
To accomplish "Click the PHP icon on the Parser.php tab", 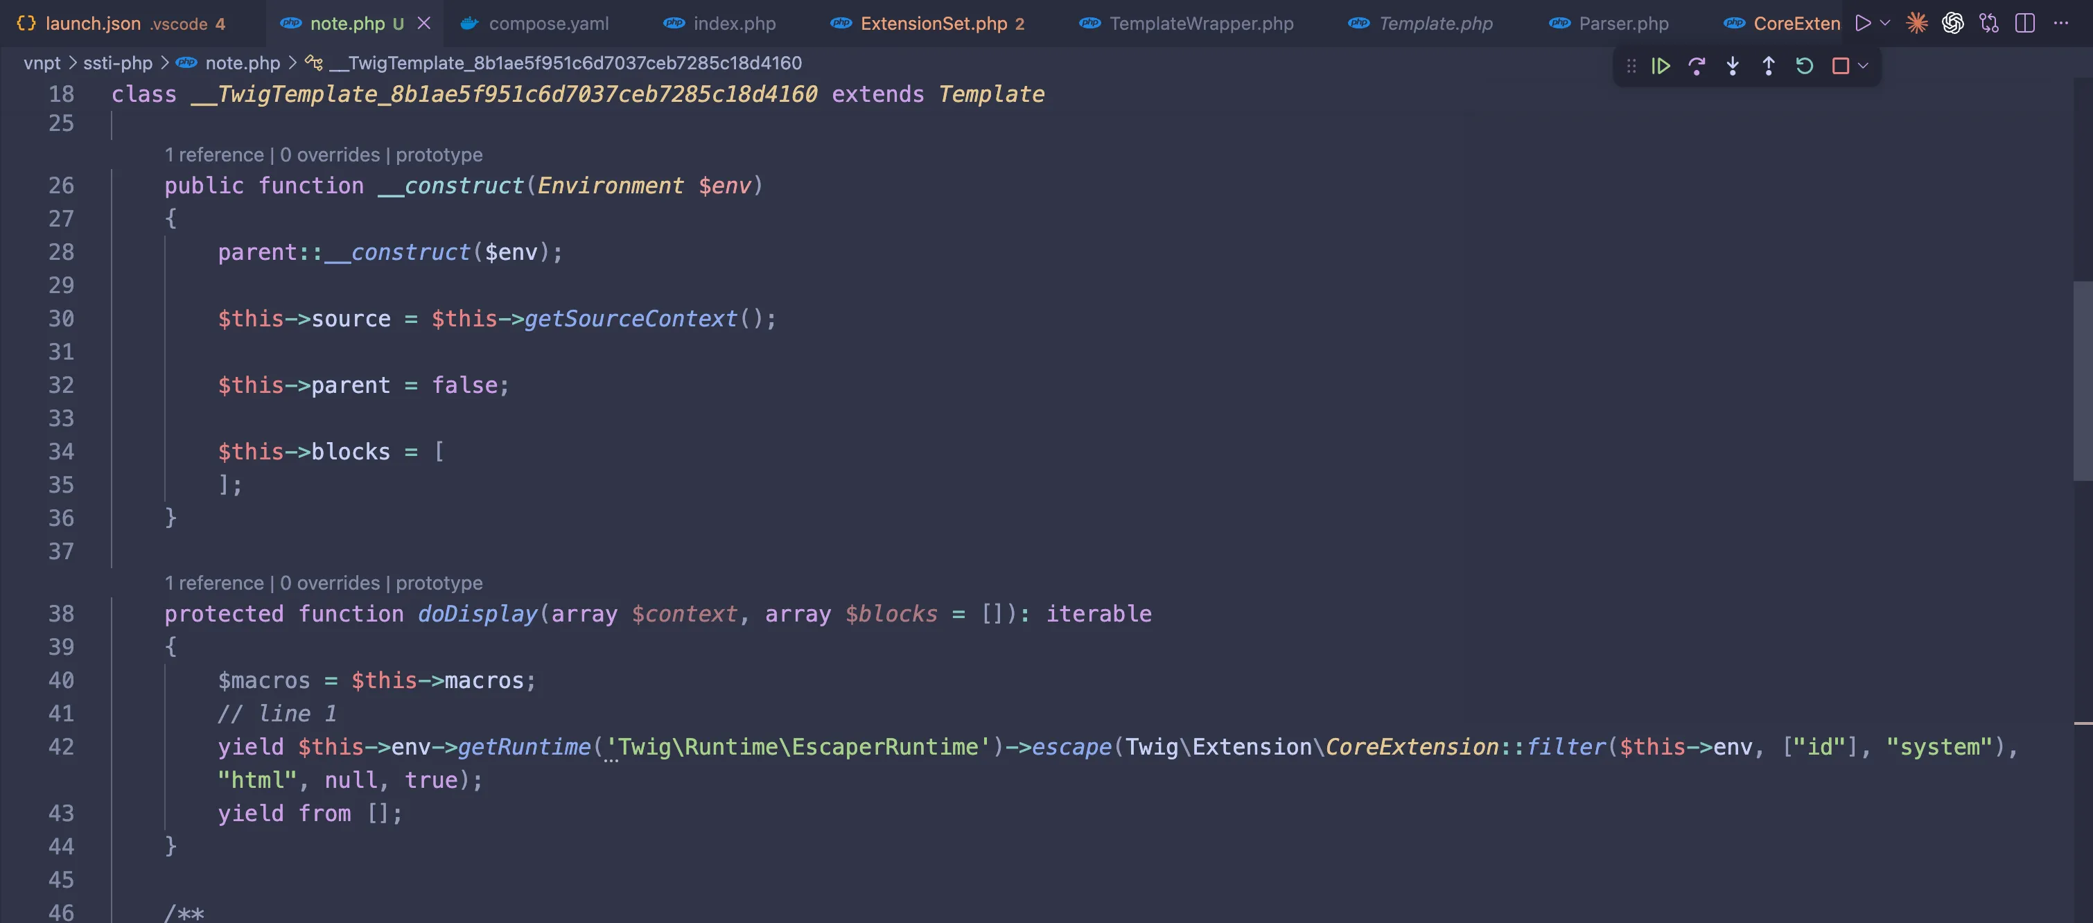I will point(1559,24).
